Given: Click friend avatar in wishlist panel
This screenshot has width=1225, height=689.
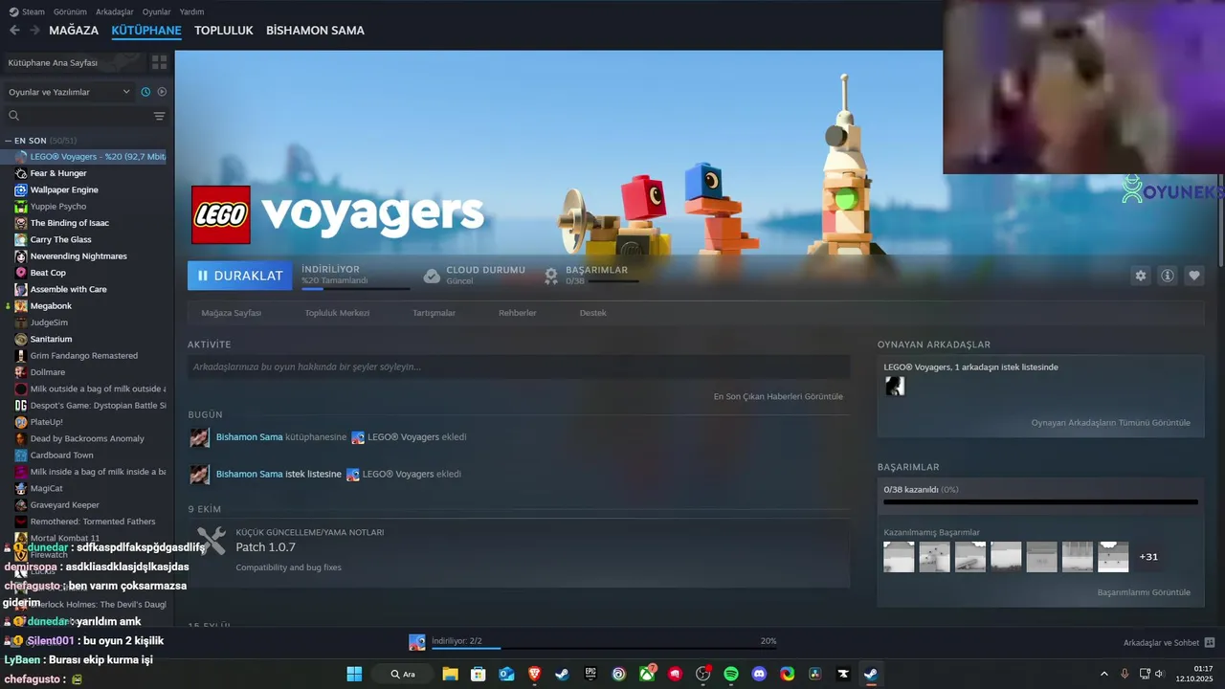Looking at the screenshot, I should pyautogui.click(x=895, y=386).
